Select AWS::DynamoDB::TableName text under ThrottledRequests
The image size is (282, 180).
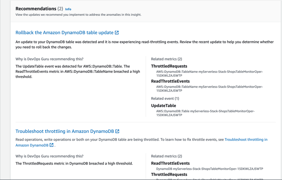coord(209,73)
